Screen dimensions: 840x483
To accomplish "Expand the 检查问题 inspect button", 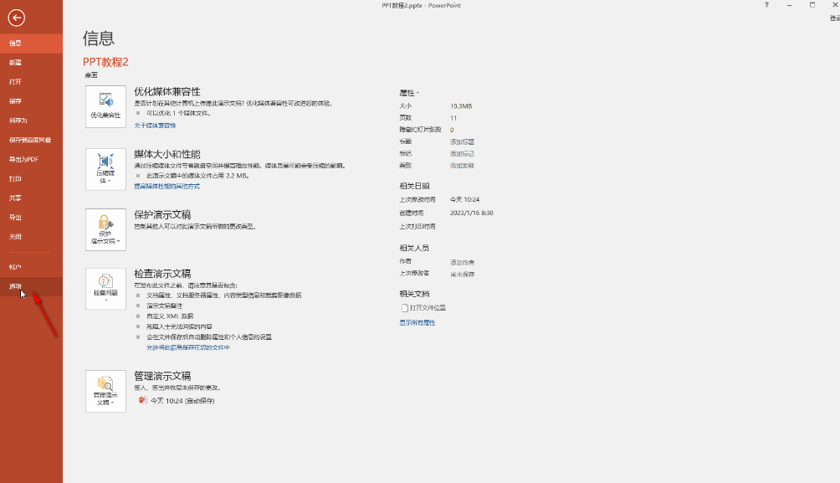I will coord(105,289).
